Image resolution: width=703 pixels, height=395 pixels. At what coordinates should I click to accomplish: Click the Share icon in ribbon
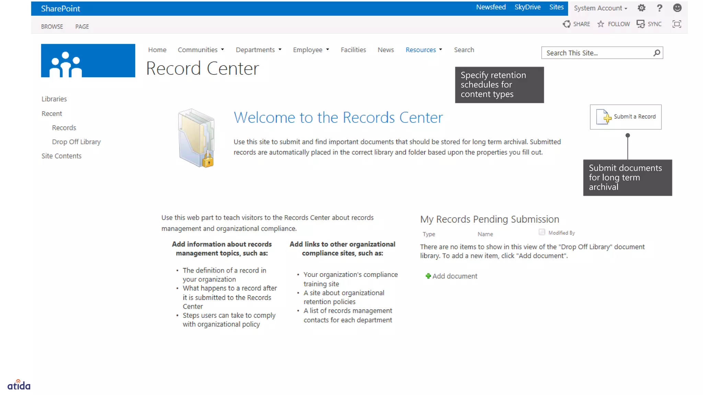566,24
